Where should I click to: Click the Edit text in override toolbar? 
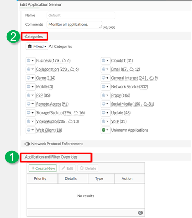tap(70, 168)
